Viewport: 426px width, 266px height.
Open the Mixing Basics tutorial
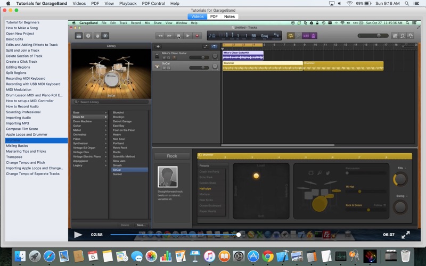[17, 146]
